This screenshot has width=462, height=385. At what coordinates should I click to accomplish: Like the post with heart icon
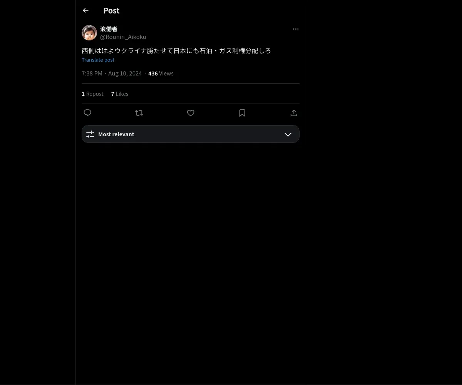pyautogui.click(x=191, y=113)
